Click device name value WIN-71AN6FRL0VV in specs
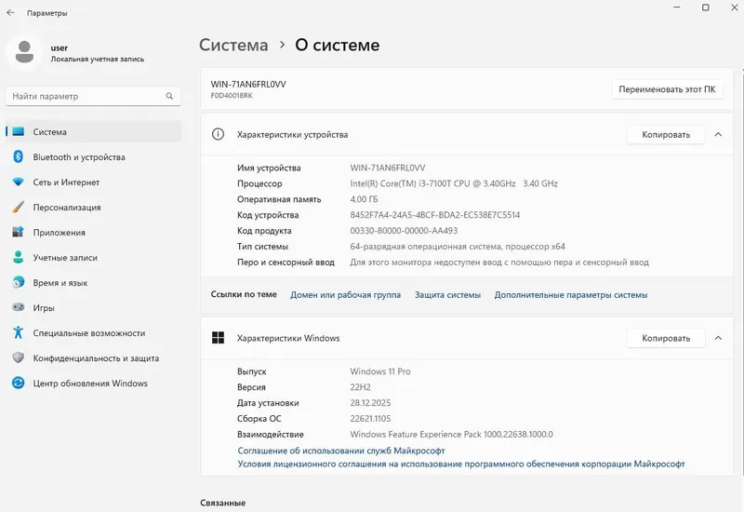The width and height of the screenshot is (744, 512). click(x=388, y=168)
